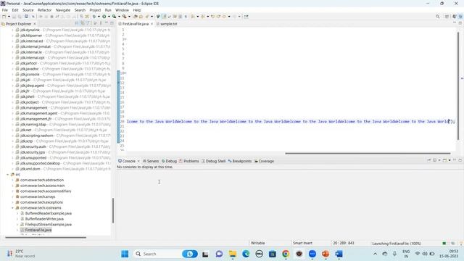
Task: Click the Open Console icon
Action: [444, 160]
